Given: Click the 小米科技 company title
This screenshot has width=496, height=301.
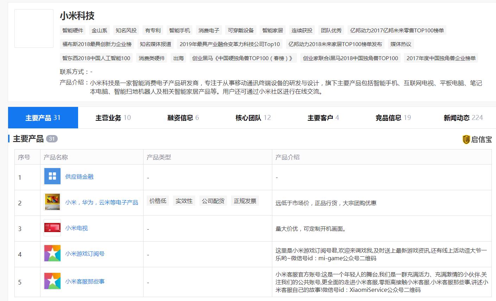Looking at the screenshot, I should (x=77, y=15).
